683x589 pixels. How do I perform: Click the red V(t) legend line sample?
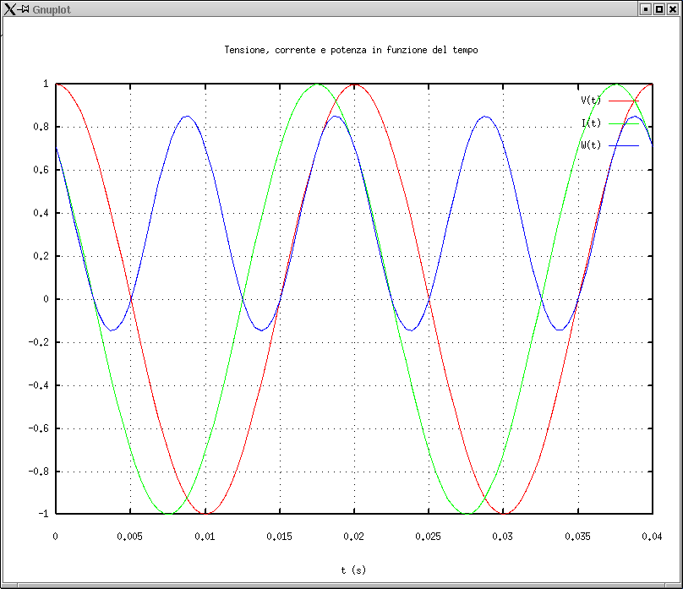click(623, 101)
